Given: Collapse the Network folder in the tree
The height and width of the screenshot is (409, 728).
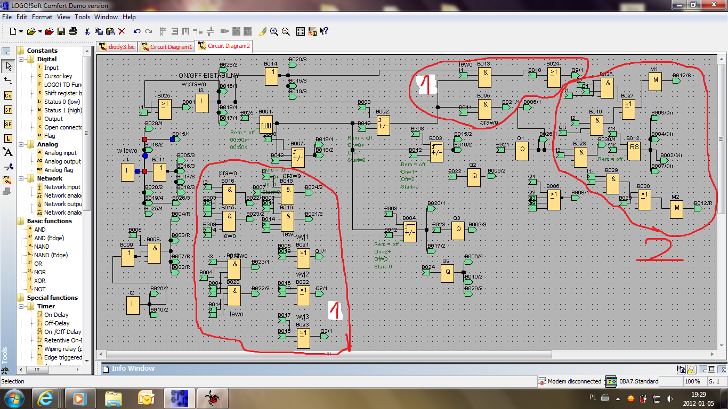Looking at the screenshot, I should [22, 178].
